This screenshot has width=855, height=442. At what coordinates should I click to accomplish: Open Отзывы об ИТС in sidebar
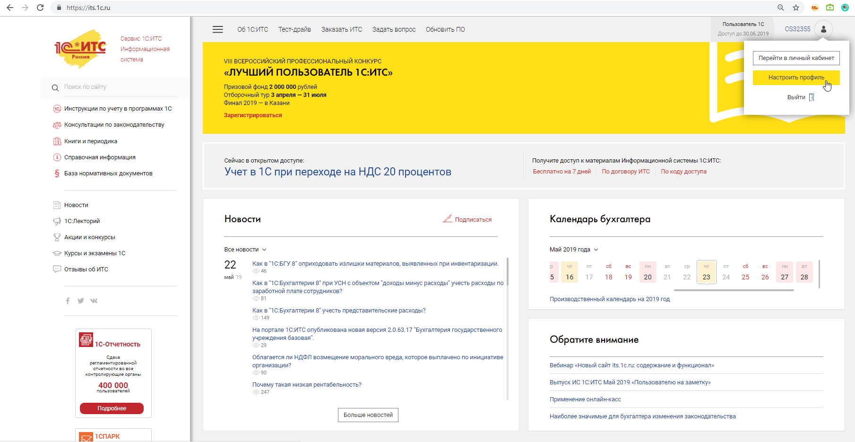click(x=86, y=269)
